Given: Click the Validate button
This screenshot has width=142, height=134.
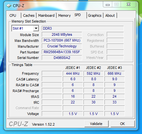Looking at the screenshot, I should click(96, 124).
